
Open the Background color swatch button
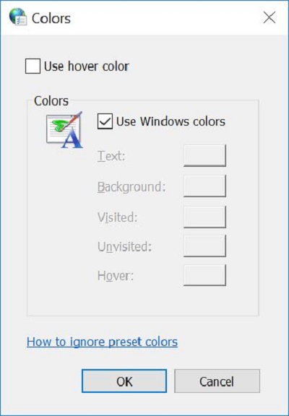(204, 186)
